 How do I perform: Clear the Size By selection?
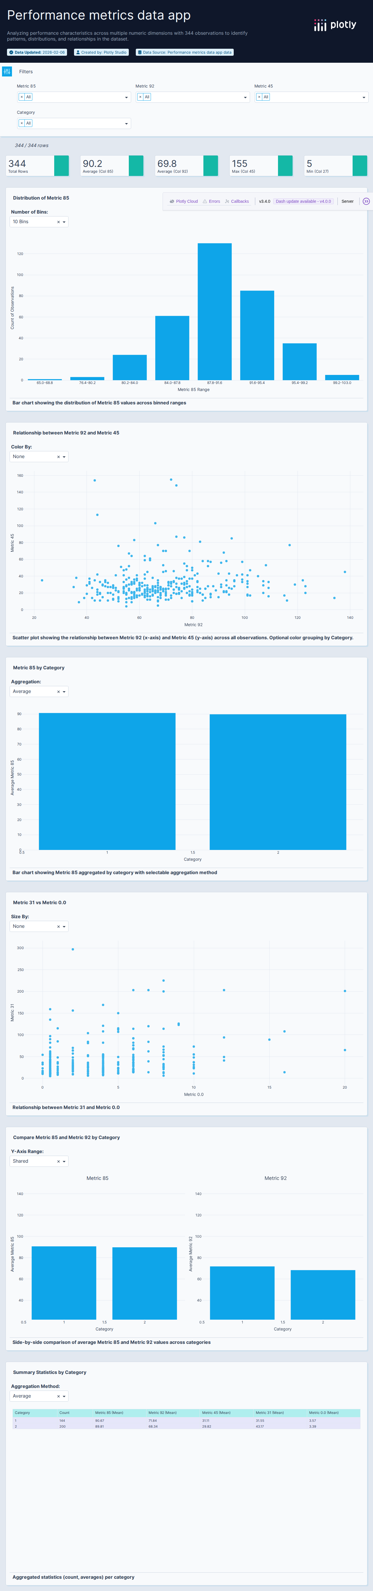[59, 926]
